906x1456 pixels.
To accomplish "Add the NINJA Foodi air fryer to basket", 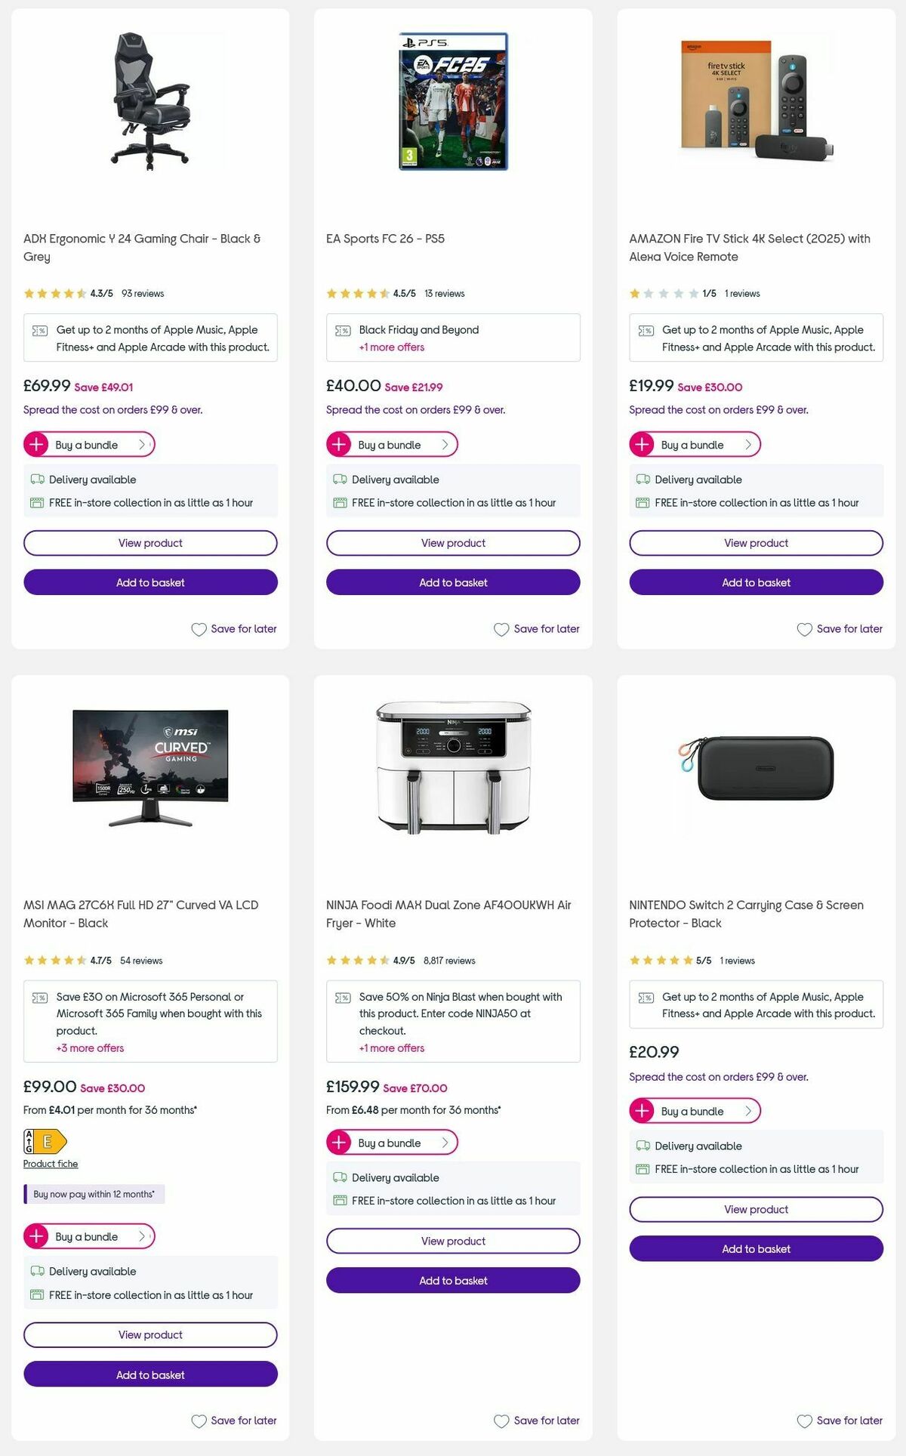I will tap(453, 1280).
